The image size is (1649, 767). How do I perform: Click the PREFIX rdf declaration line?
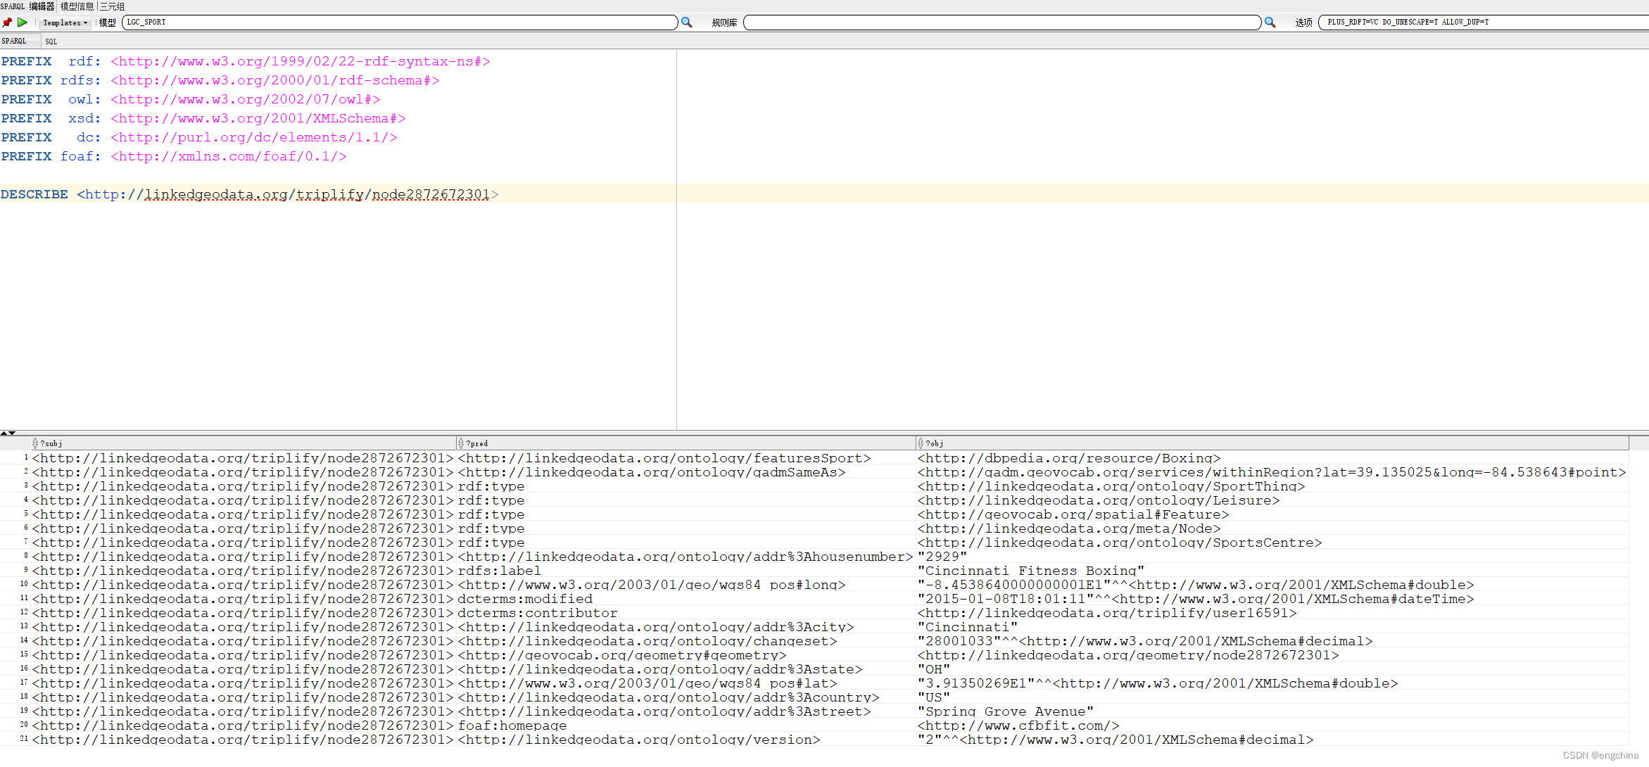pos(246,61)
